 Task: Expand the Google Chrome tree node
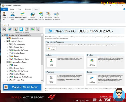(x=5, y=38)
